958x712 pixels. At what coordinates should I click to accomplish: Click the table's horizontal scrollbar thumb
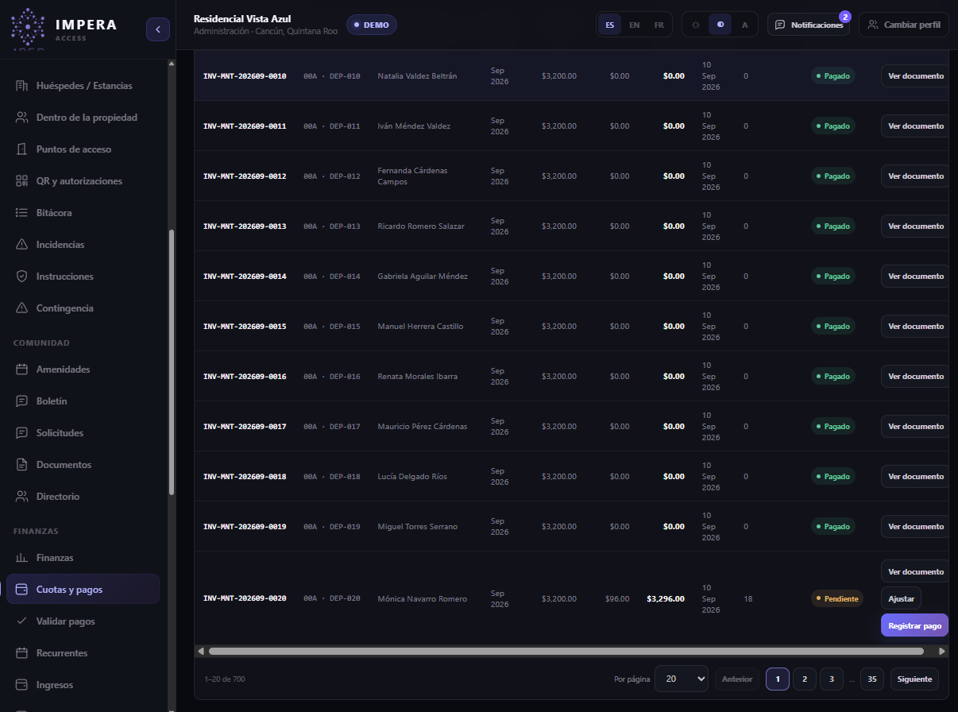coord(566,651)
